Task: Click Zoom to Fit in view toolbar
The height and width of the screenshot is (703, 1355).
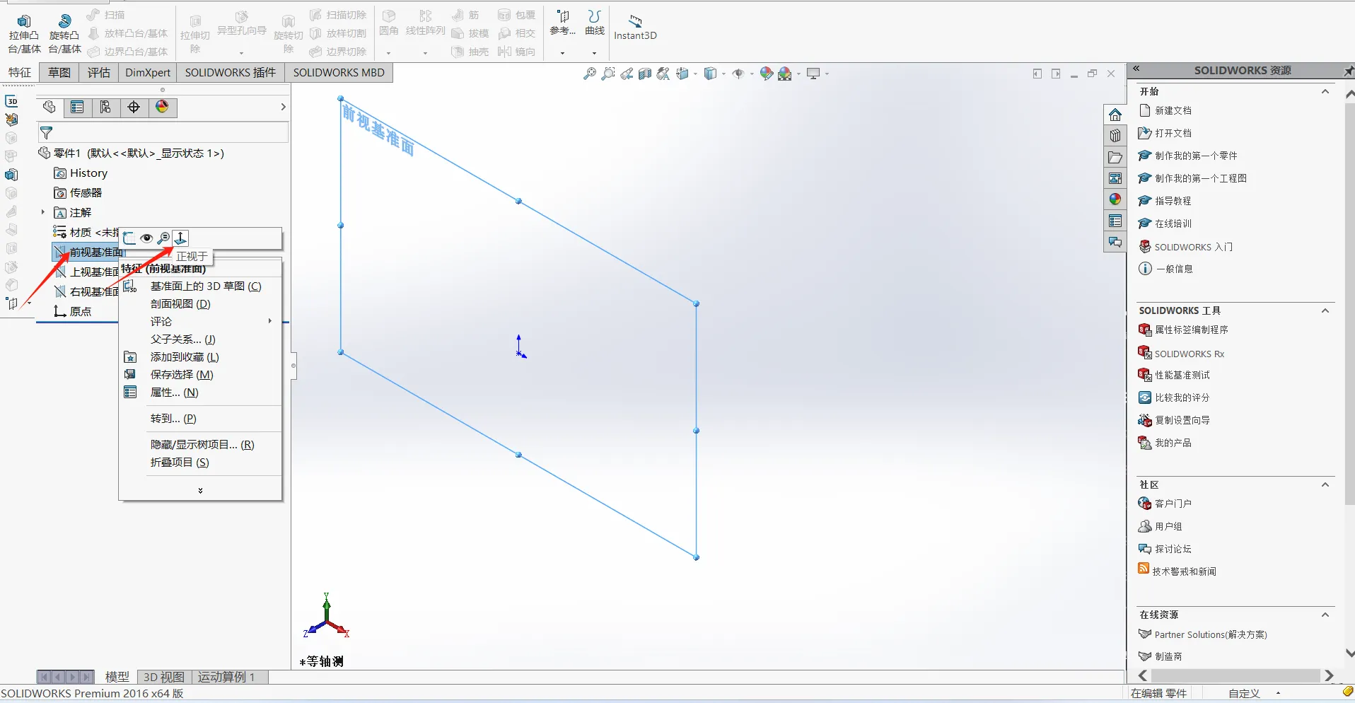Action: [590, 74]
